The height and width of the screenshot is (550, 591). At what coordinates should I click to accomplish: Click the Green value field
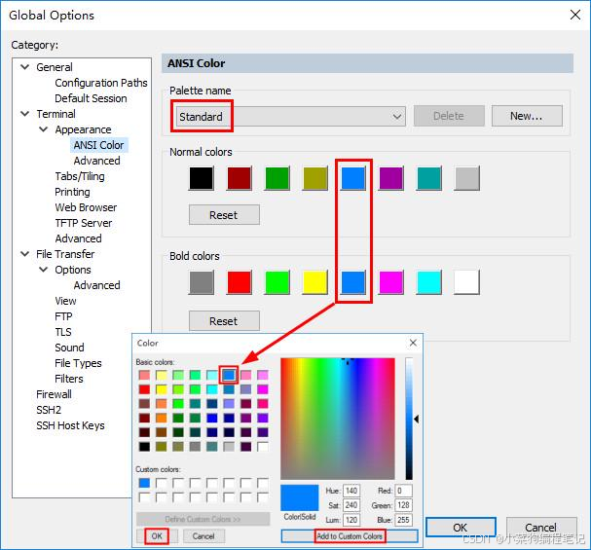pos(403,505)
